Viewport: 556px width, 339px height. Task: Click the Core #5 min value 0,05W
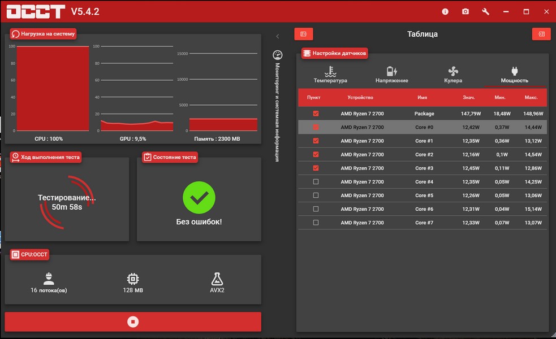click(502, 195)
